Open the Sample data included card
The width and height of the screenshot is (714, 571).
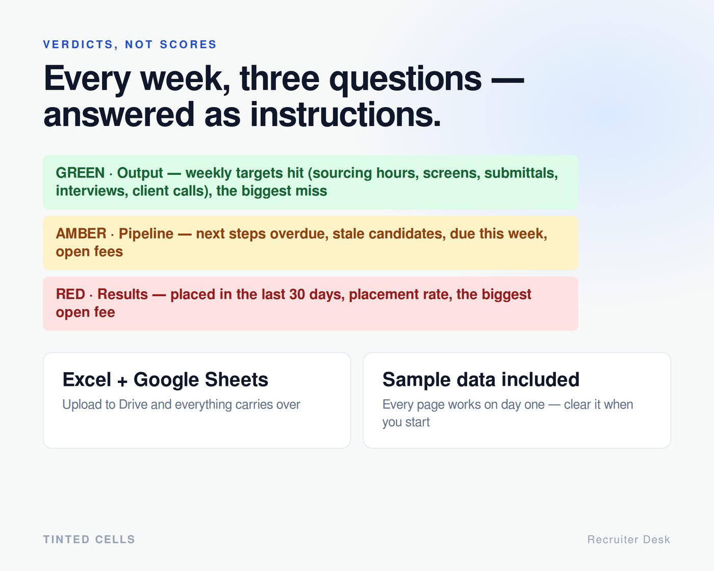tap(517, 400)
